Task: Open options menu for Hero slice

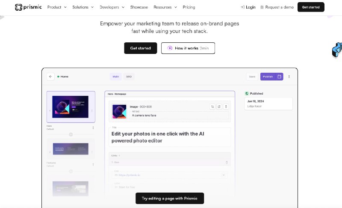Action: point(93,128)
